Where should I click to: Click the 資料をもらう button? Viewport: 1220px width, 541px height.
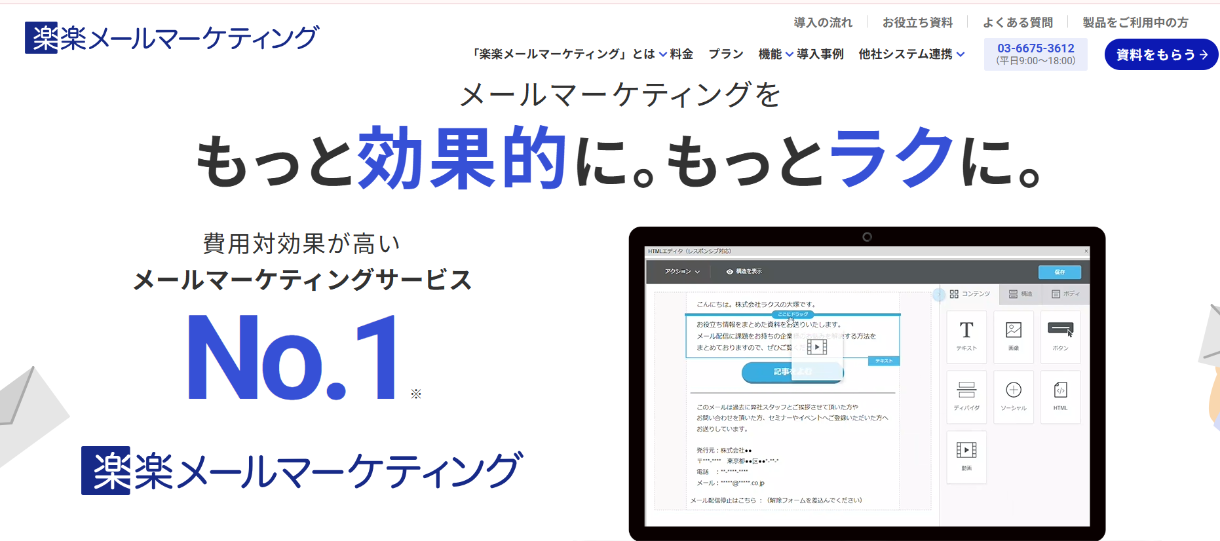[1161, 54]
